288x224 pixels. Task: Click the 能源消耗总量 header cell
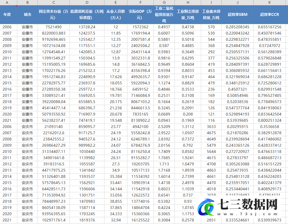[87, 14]
